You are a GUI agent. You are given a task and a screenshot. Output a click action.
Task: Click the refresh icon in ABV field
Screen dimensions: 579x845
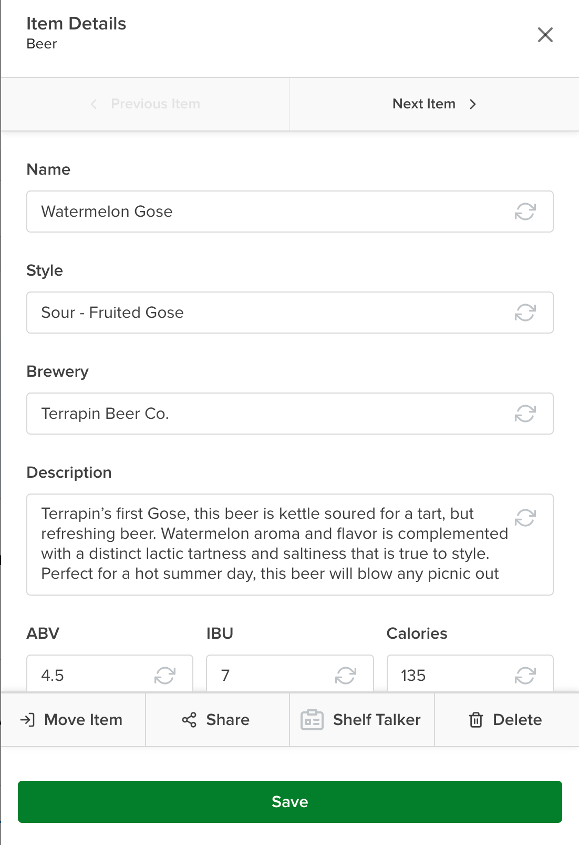165,676
